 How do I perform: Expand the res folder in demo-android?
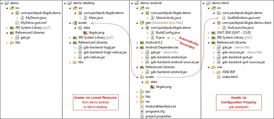[x=137, y=101]
